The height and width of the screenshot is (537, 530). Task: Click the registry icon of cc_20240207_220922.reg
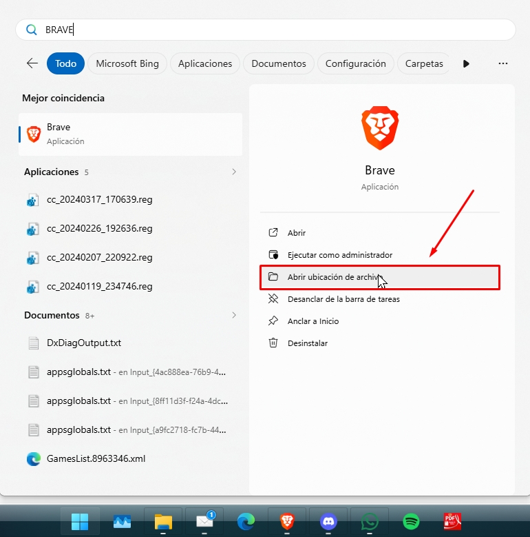click(33, 258)
